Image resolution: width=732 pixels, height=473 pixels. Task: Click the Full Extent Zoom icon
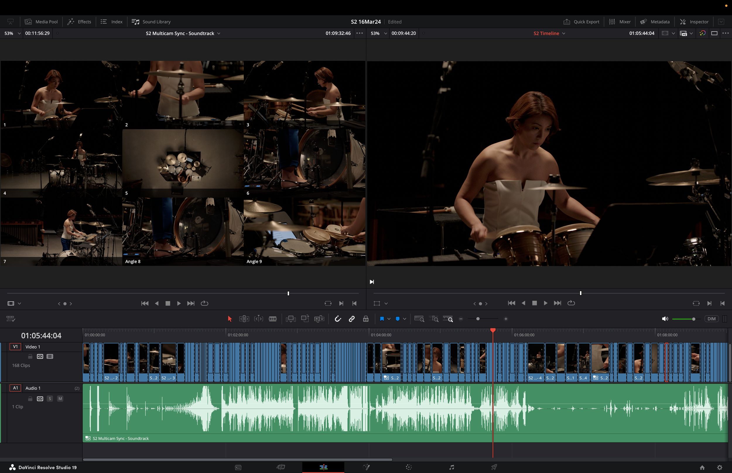(419, 319)
